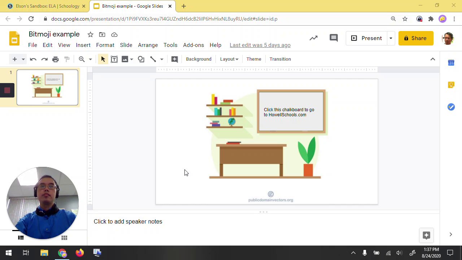
Task: Open Google Tasks side panel
Action: tap(451, 107)
